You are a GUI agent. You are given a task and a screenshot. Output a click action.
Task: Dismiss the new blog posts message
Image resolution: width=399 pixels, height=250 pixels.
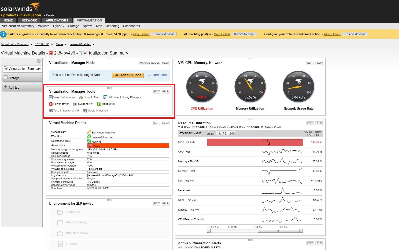tap(244, 34)
